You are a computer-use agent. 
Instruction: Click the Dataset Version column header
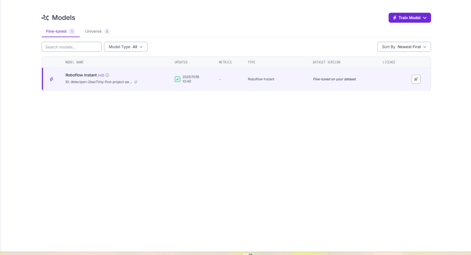pos(327,62)
